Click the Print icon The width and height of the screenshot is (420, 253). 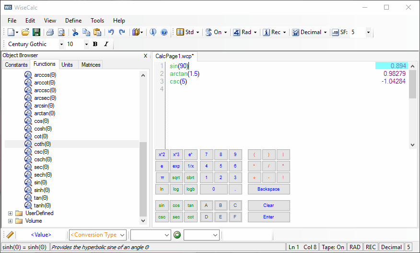click(x=50, y=32)
